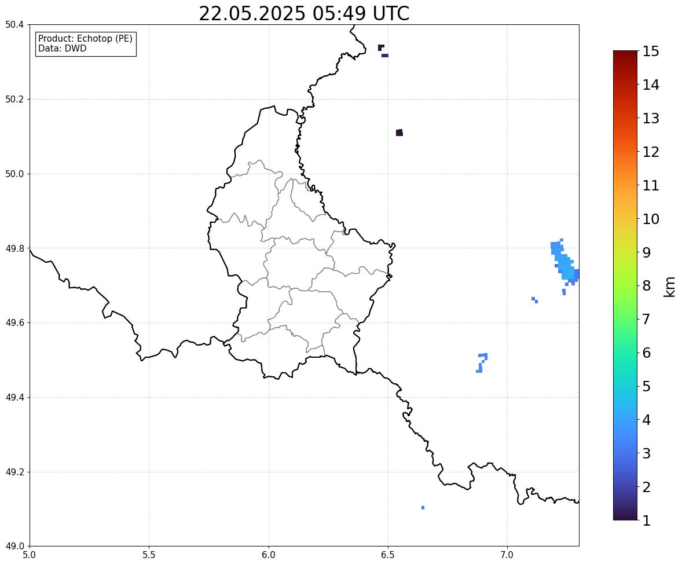Image resolution: width=682 pixels, height=565 pixels.
Task: Click the x-axis label '6.5'
Action: coord(388,555)
